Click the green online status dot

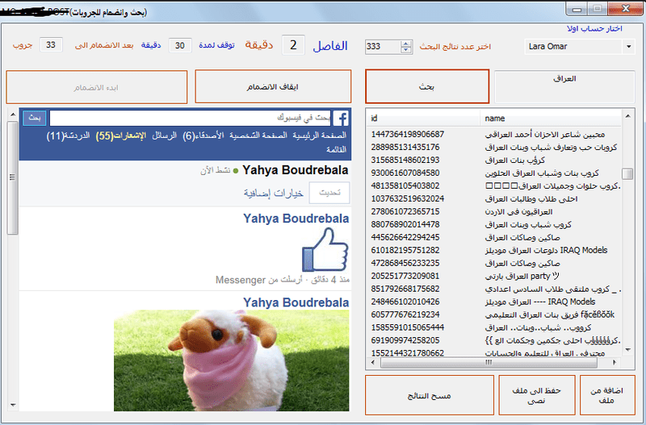point(235,171)
